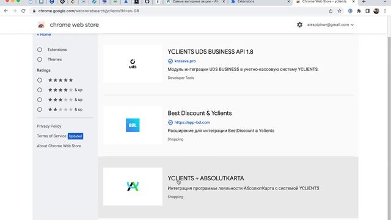Click the address bar URL field
Image resolution: width=391 pixels, height=220 pixels.
tap(180, 11)
